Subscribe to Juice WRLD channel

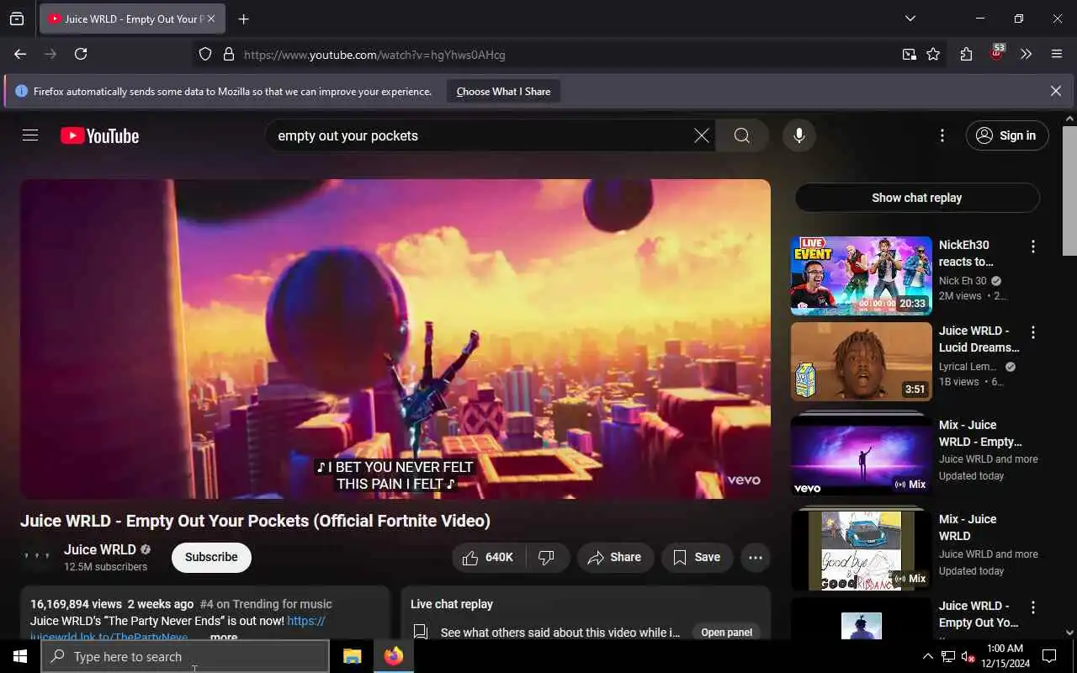[211, 557]
